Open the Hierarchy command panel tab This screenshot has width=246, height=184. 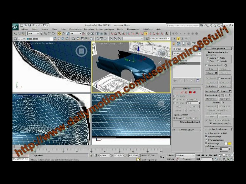[x=183, y=44]
